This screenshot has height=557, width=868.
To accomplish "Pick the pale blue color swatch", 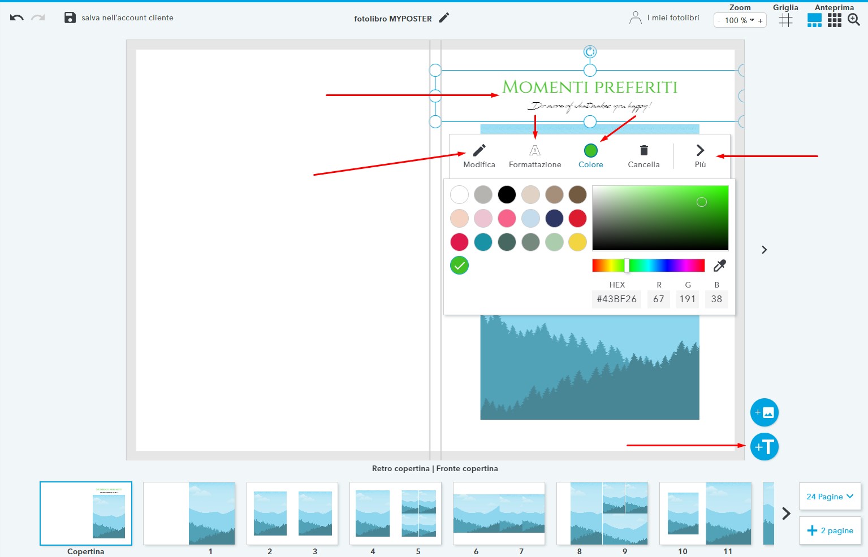I will click(x=530, y=218).
